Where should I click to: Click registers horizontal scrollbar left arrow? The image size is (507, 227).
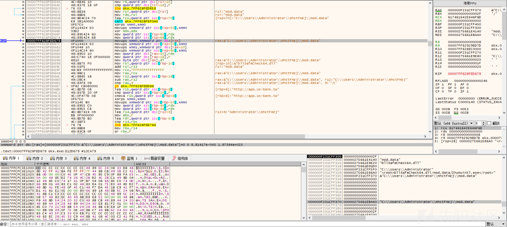pos(436,118)
